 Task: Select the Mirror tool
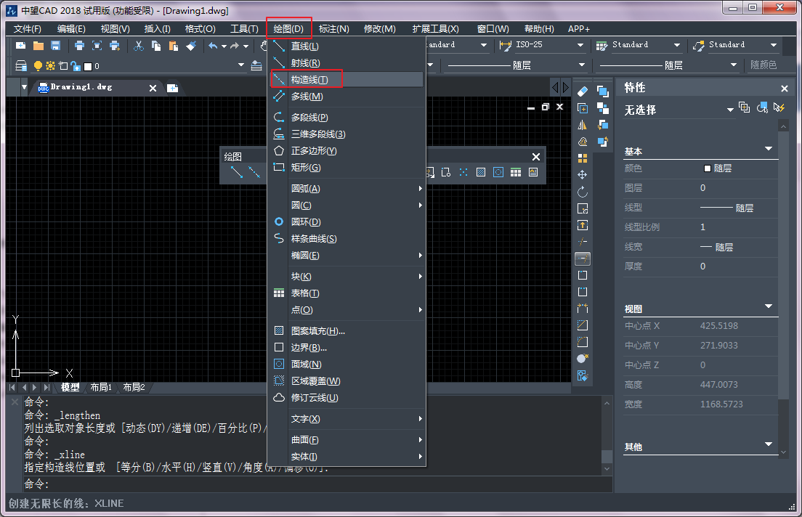coord(581,125)
